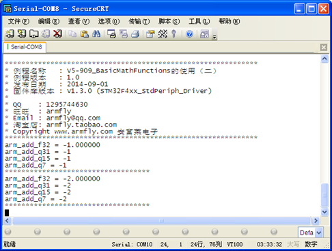Screen dimensions: 332x251
Task: Click the Find binoculars icon
Action: [x=96, y=34]
